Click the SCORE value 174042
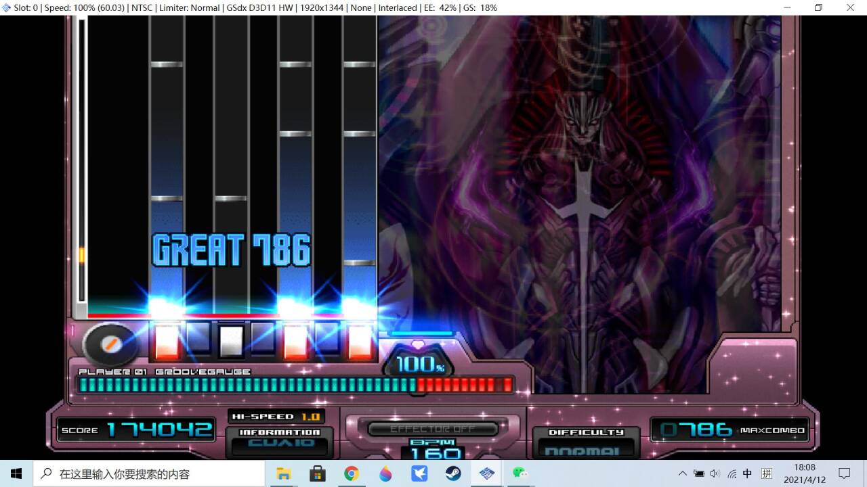 (159, 430)
